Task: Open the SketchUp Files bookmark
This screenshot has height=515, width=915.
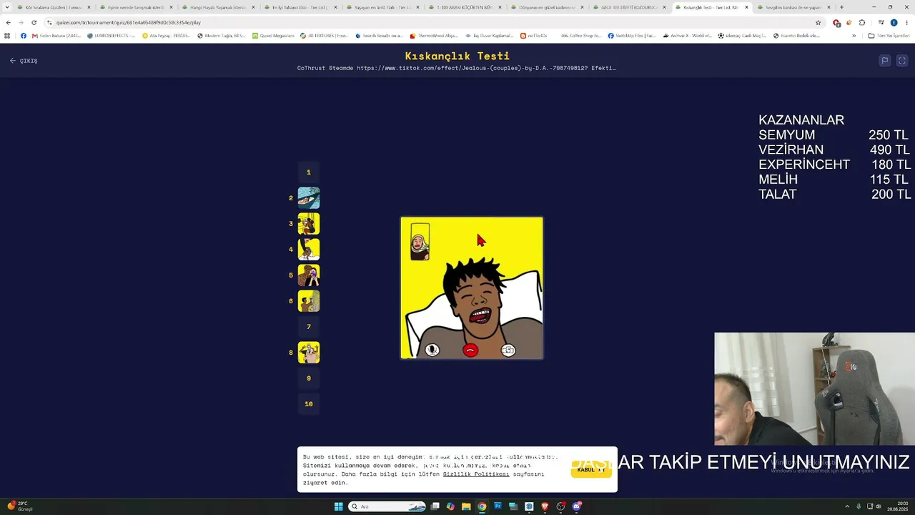Action: point(632,35)
